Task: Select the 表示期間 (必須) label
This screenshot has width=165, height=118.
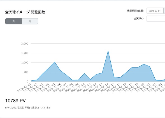Action: (135, 11)
